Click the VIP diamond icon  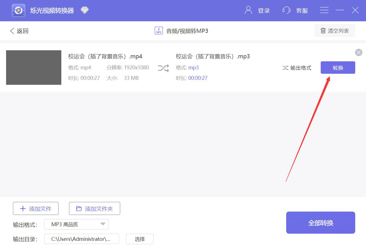pos(85,10)
